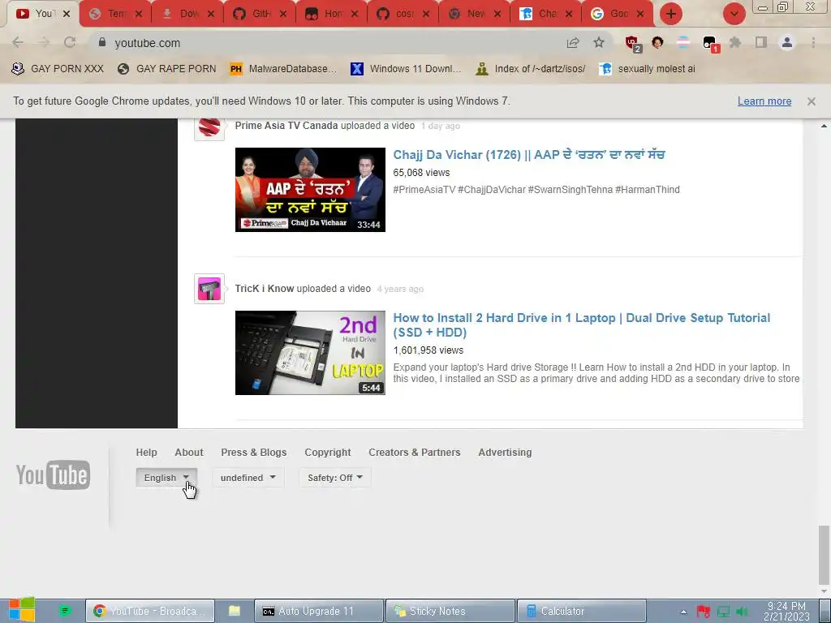Open Sticky Notes in the taskbar

(x=450, y=611)
